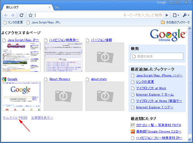
Task: Reopen ハイビジョン フリー映像素材 closed tab
Action: 159,138
